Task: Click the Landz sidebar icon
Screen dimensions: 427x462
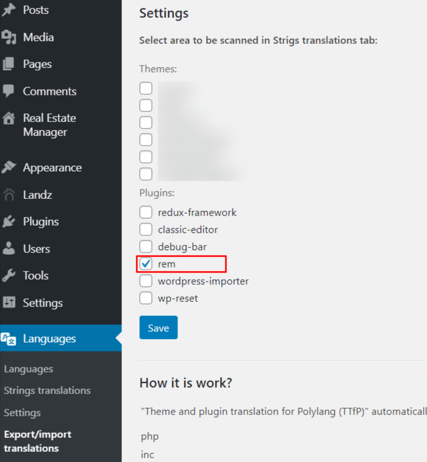Action: tap(9, 194)
